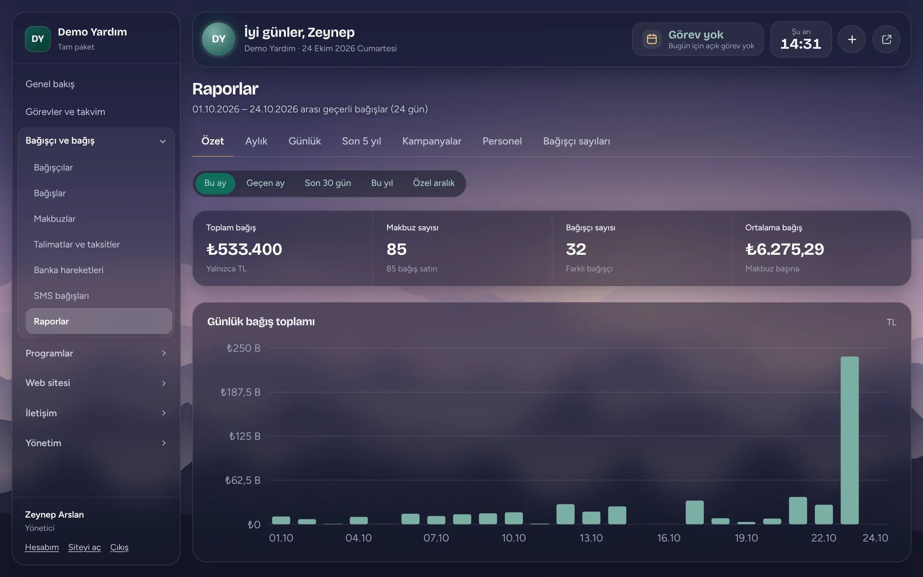Click the Makbuz sayısı 85 value
This screenshot has width=923, height=577.
point(397,249)
